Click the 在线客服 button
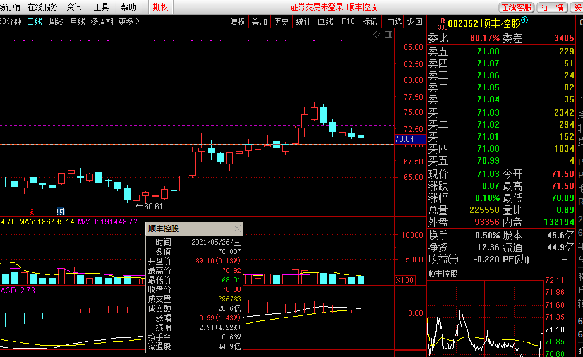This screenshot has height=357, width=583. pos(517,8)
